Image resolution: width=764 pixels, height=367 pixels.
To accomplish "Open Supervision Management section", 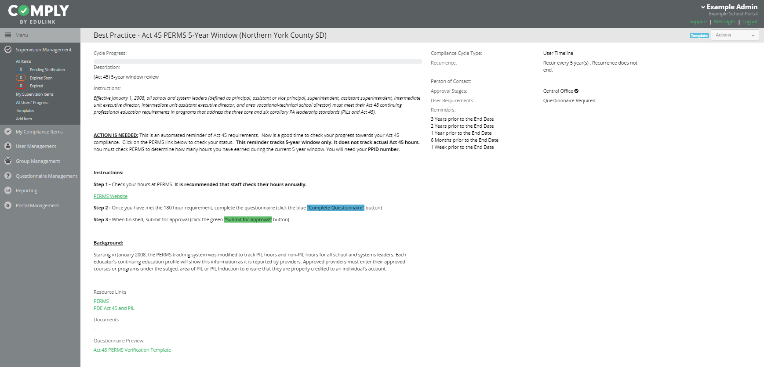I will [44, 50].
